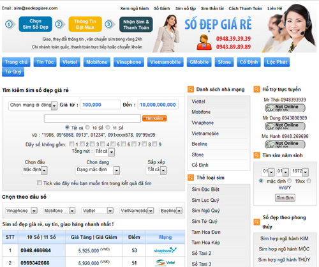Click the Mạng column header
This screenshot has width=319, height=267.
165,237
